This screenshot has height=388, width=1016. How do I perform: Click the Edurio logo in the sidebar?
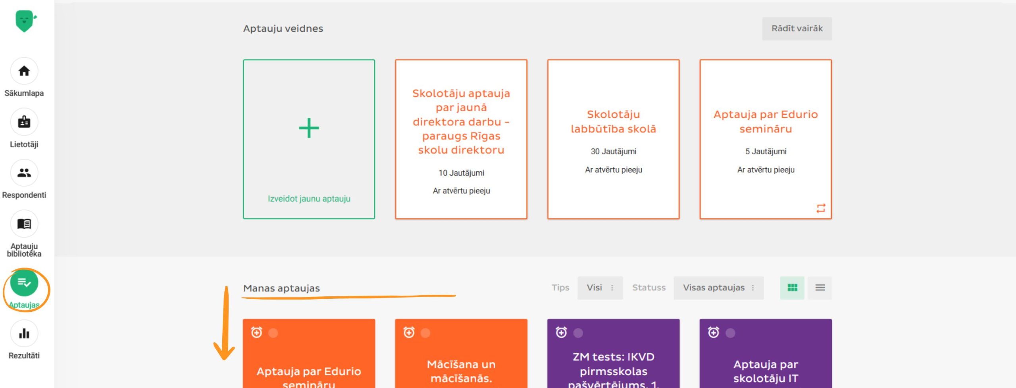[25, 21]
